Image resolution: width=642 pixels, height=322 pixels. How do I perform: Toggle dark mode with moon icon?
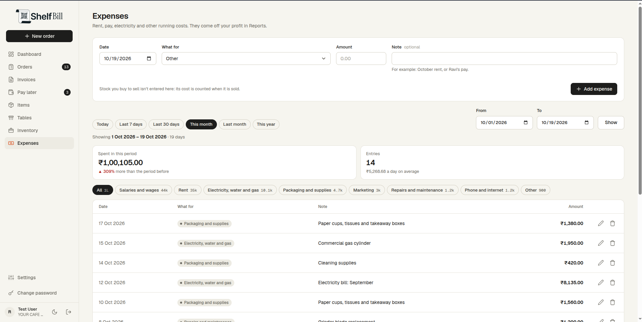coord(55,312)
